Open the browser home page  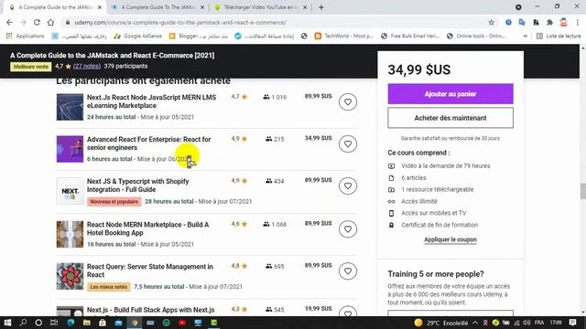(50, 22)
